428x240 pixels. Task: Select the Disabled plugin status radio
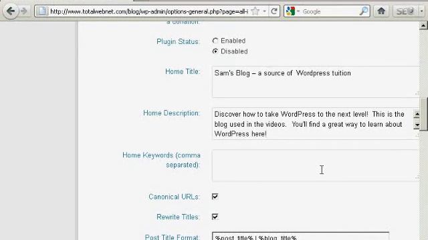tap(215, 51)
